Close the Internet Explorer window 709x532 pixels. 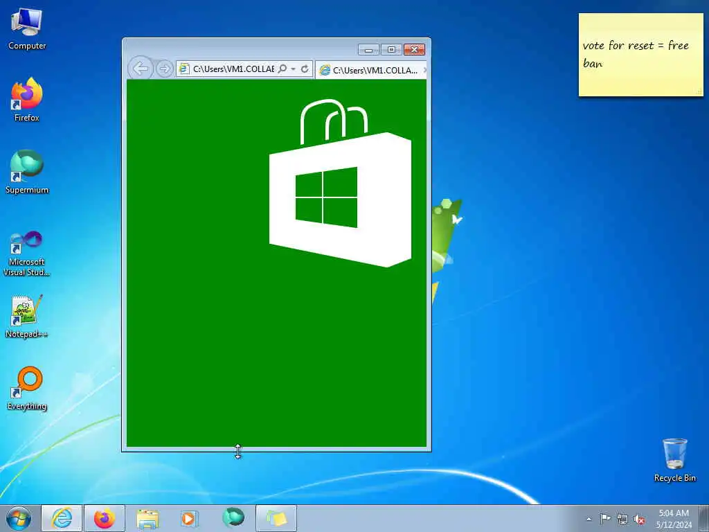pyautogui.click(x=414, y=49)
